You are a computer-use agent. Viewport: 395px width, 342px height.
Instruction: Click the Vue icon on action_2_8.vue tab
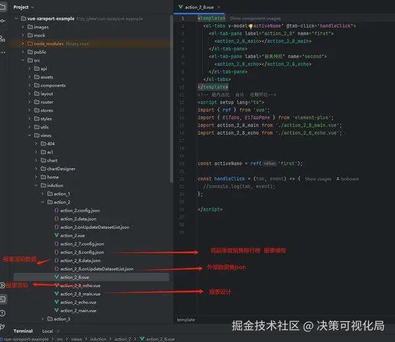[x=180, y=7]
